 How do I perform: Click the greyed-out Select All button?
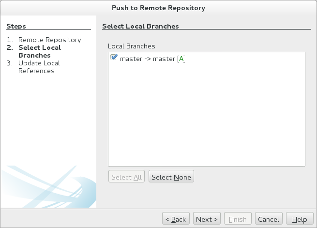(x=126, y=177)
